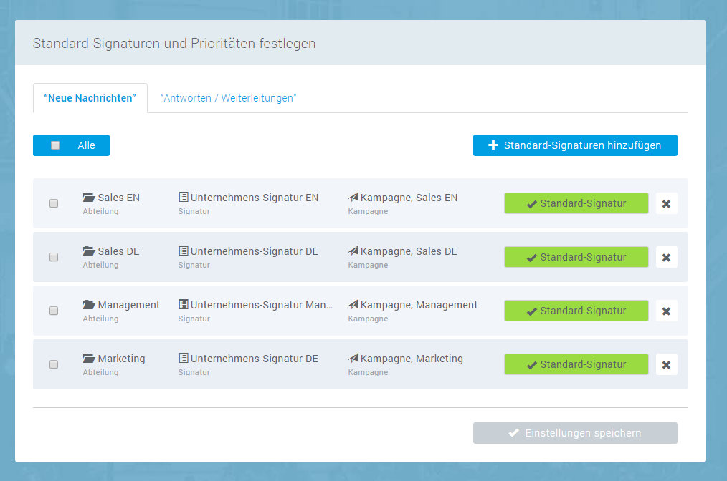Click Standard-Signaturen hinzufügen button
This screenshot has height=481, width=727.
[575, 145]
